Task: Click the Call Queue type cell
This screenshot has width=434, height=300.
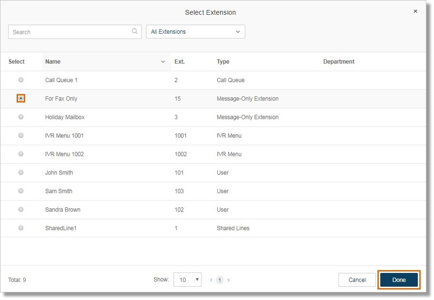Action: pos(231,80)
